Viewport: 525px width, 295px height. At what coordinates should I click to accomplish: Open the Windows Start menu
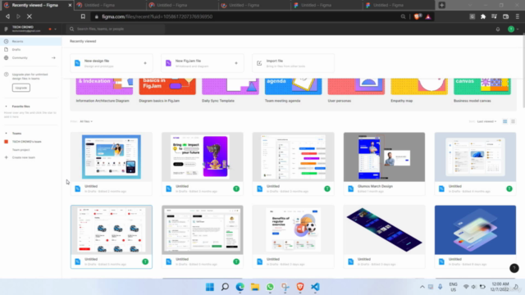[x=210, y=287]
